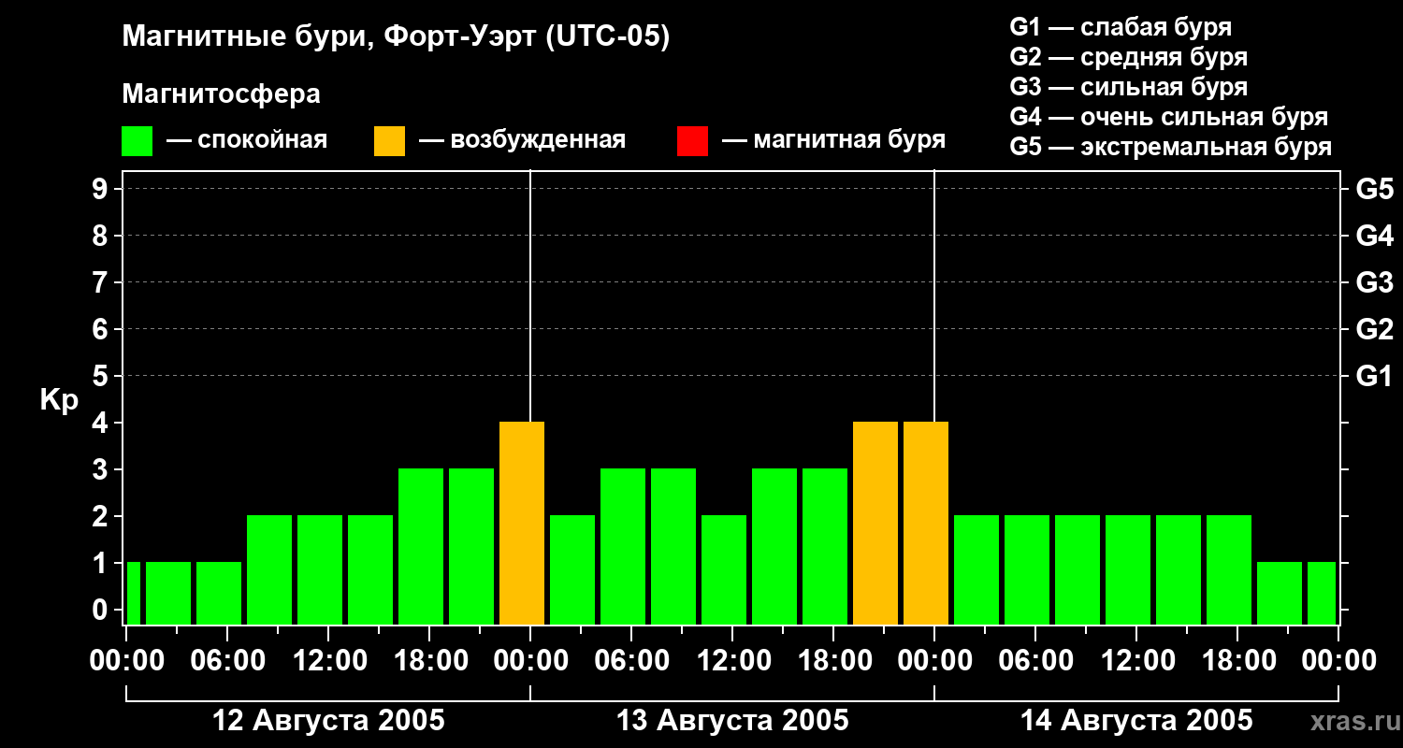The height and width of the screenshot is (748, 1403).
Task: Click the date label "14 Августа 2005"
Action: [1136, 721]
